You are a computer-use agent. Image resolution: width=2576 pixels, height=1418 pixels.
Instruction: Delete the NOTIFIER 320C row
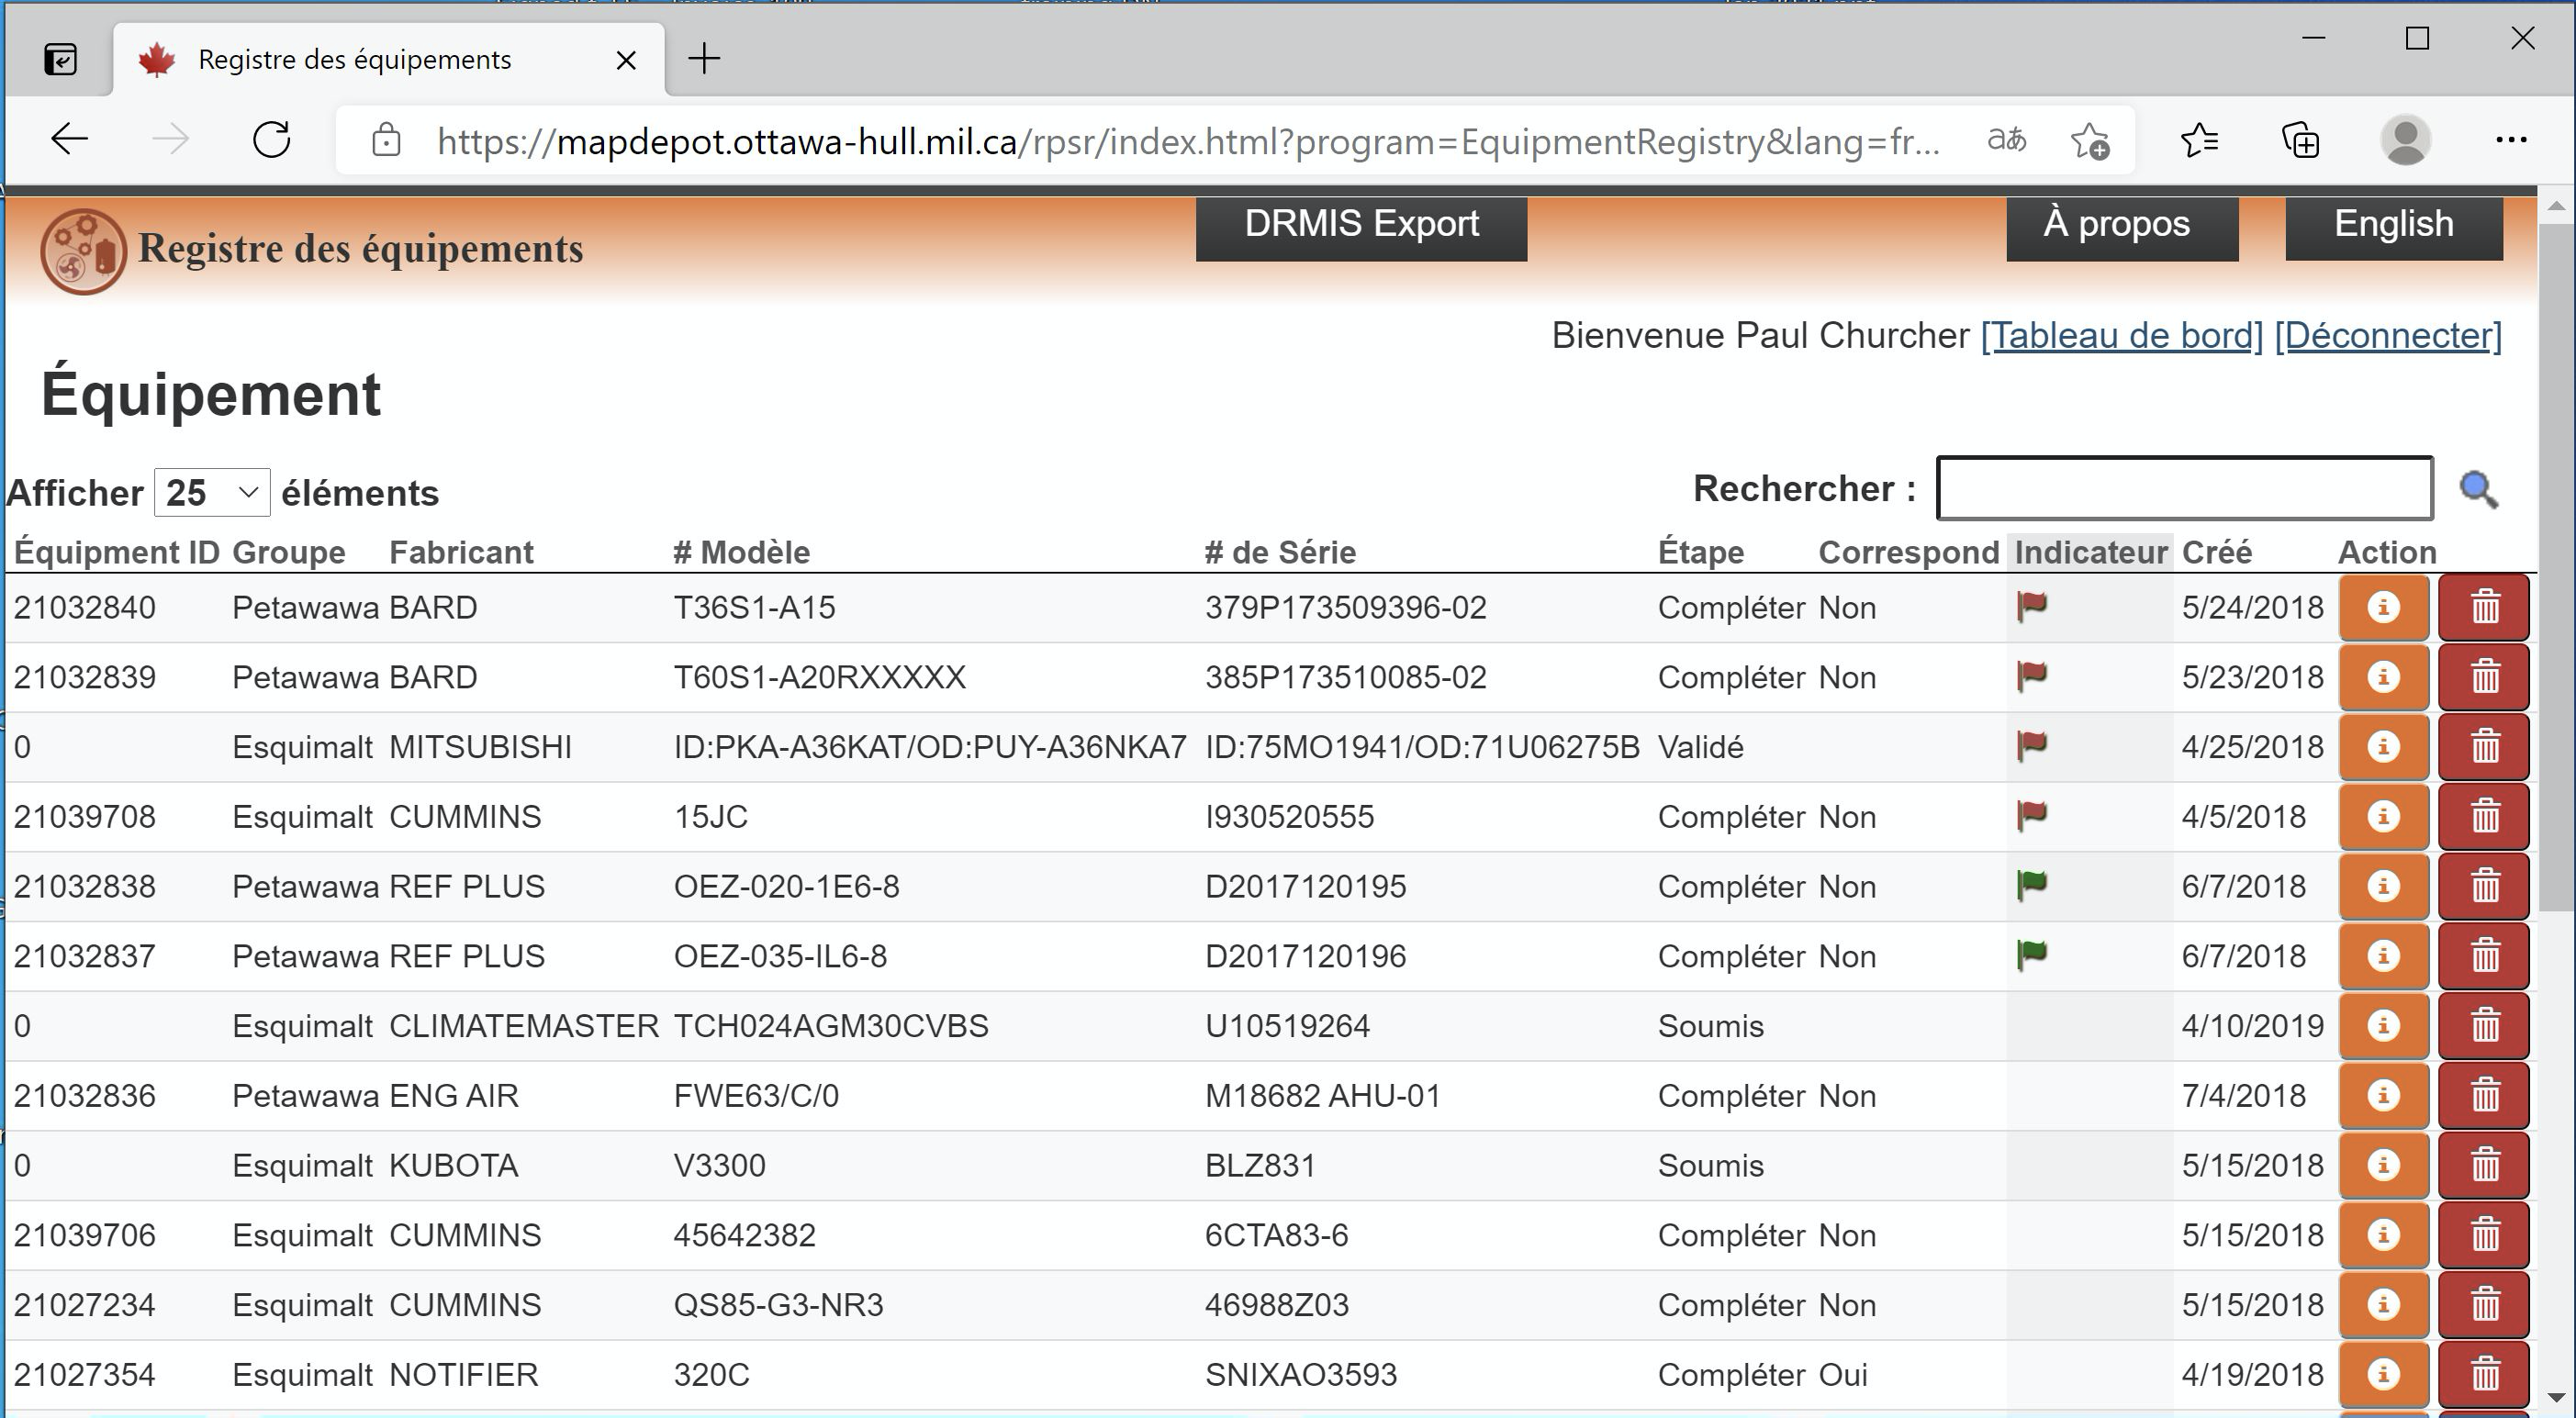pos(2484,1375)
